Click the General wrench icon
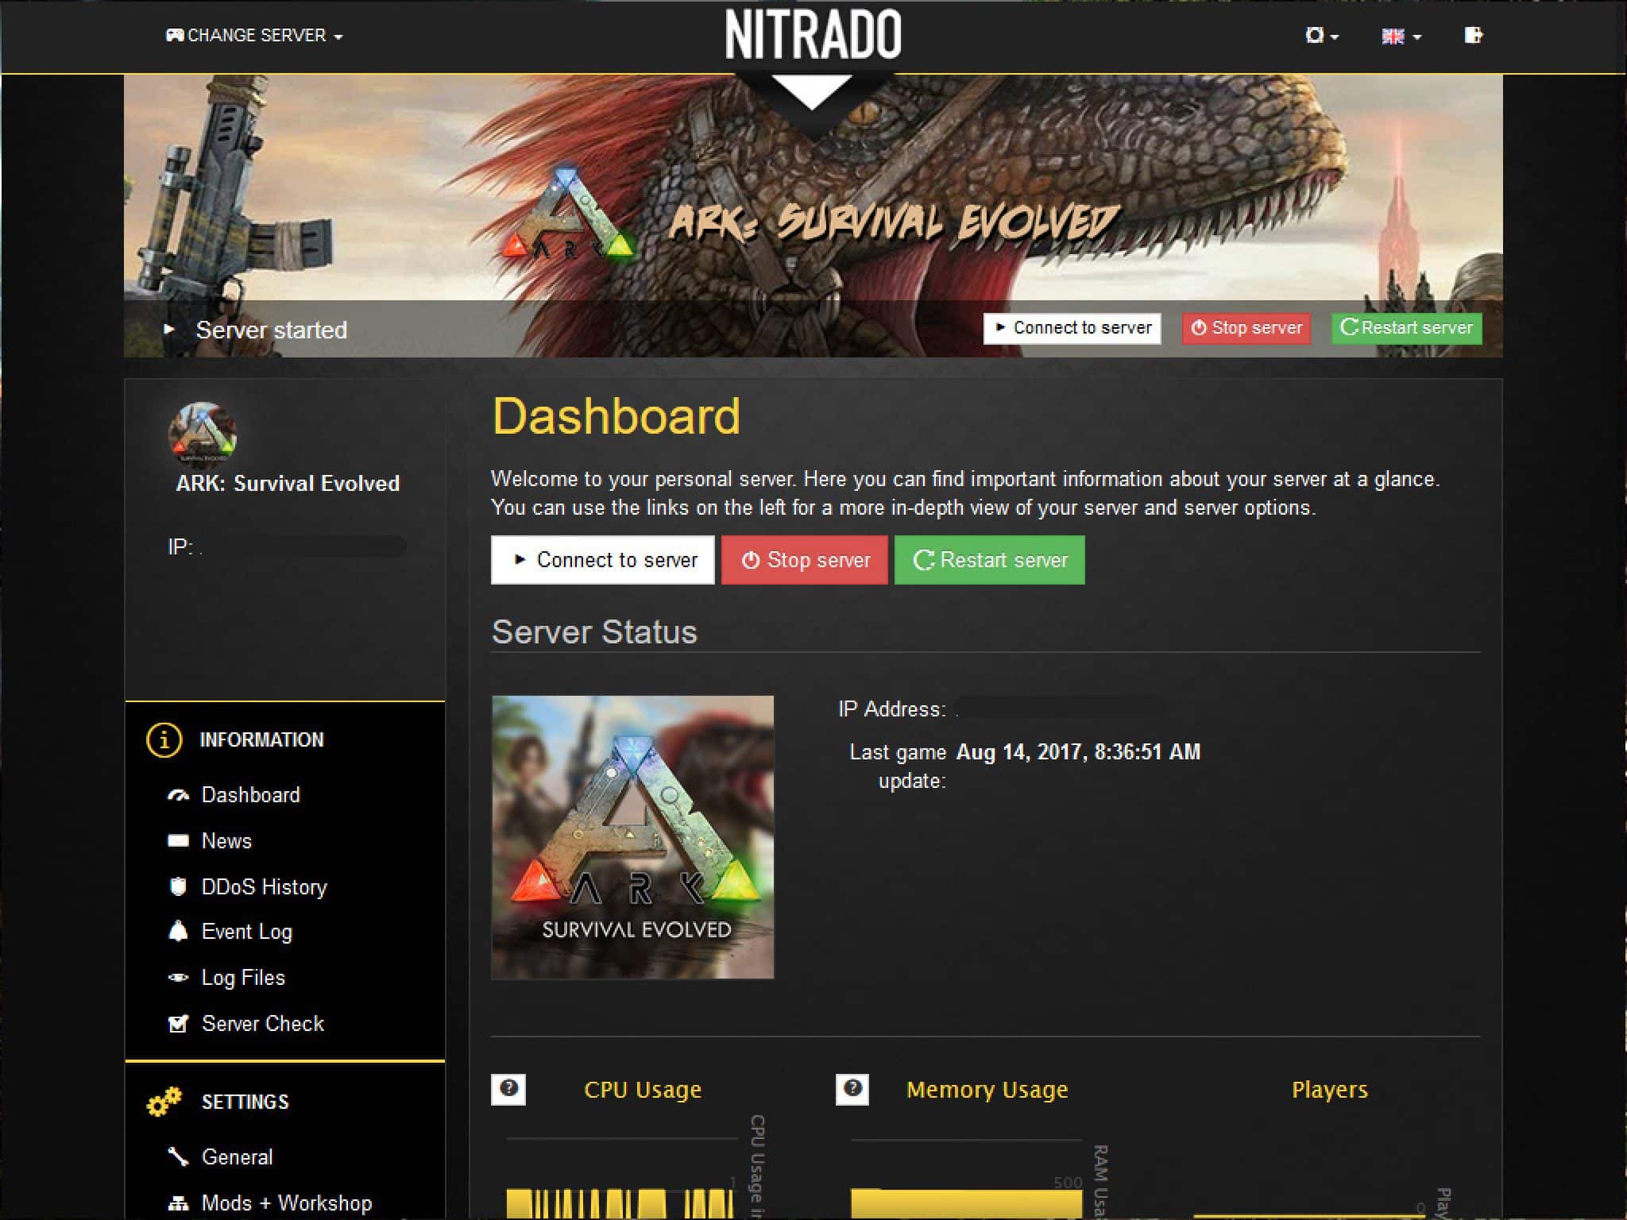The height and width of the screenshot is (1220, 1627). pyautogui.click(x=178, y=1156)
